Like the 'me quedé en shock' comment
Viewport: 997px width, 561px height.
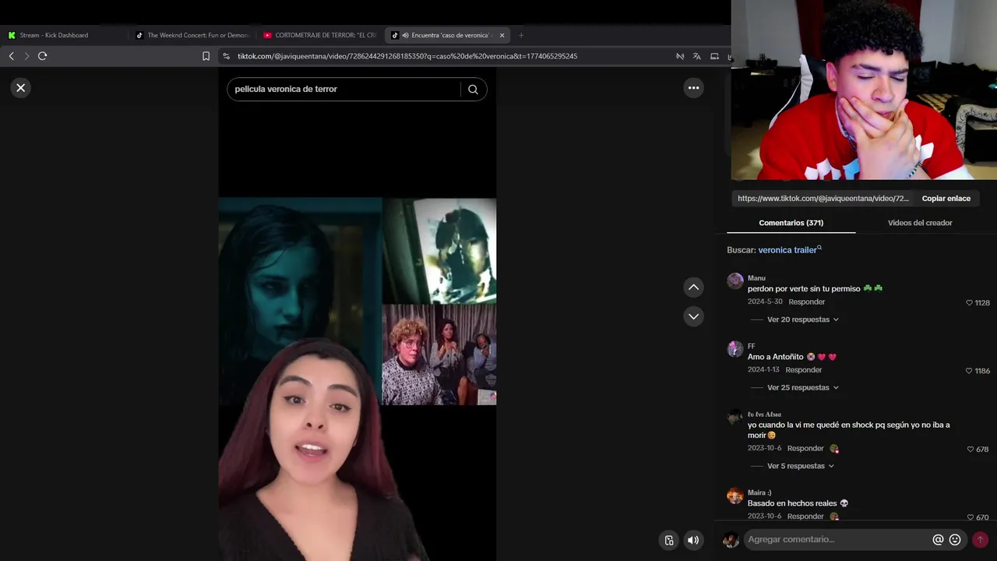click(970, 450)
